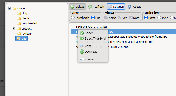Click the Settings gear icon
The image size is (176, 96).
pos(110,7)
